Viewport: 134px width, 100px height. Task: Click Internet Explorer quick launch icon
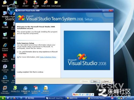point(11,98)
